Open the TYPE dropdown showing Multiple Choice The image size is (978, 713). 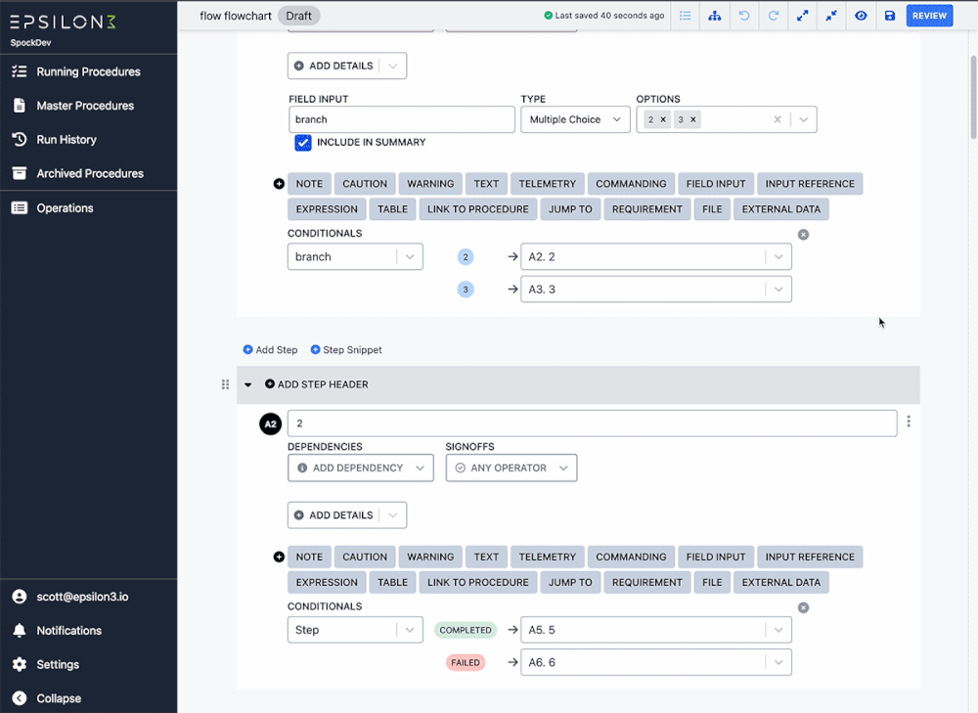pos(575,118)
